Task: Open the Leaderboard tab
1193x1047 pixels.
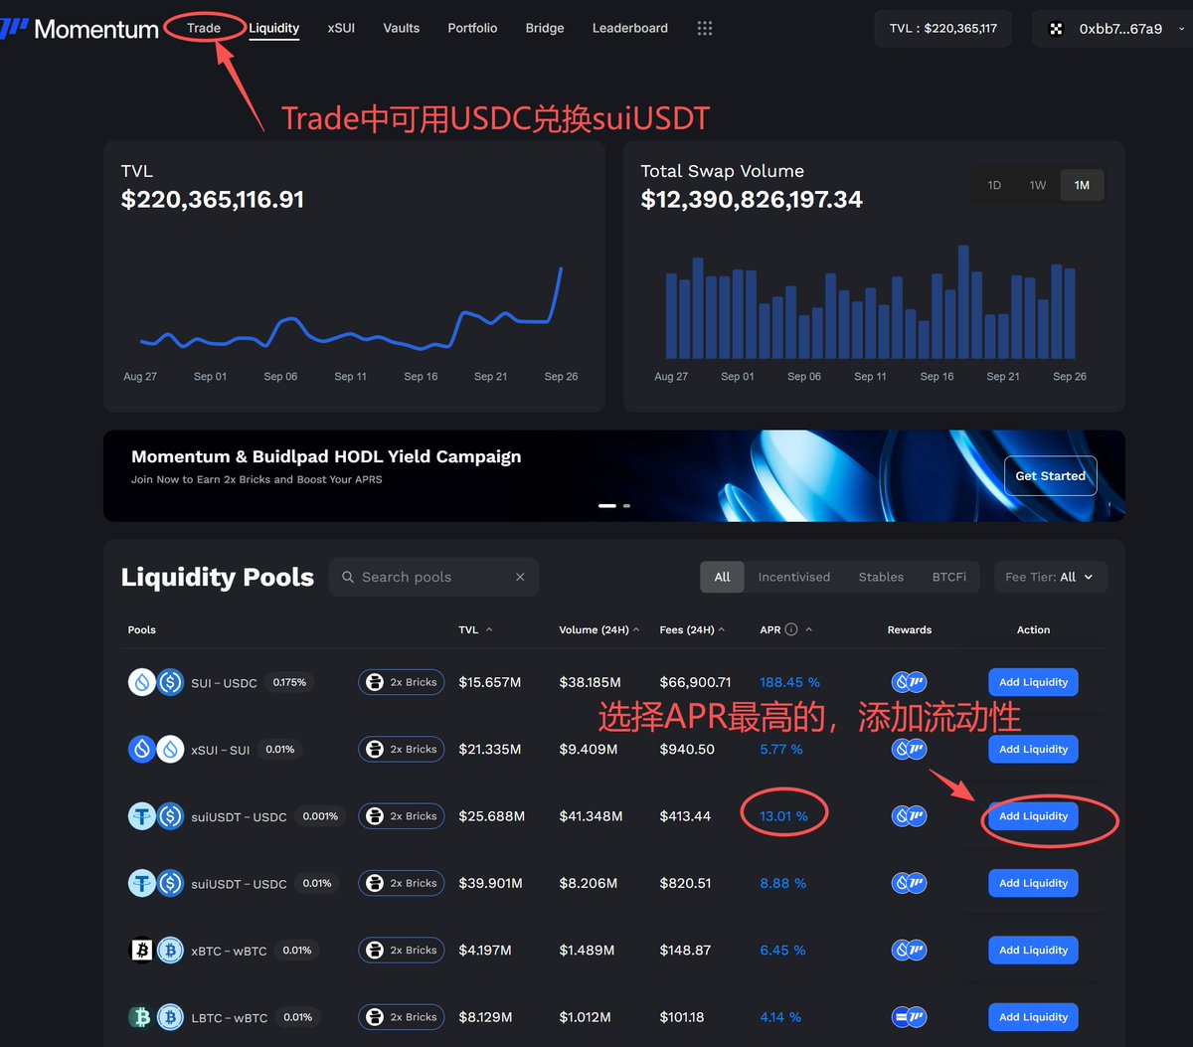Action: click(630, 28)
